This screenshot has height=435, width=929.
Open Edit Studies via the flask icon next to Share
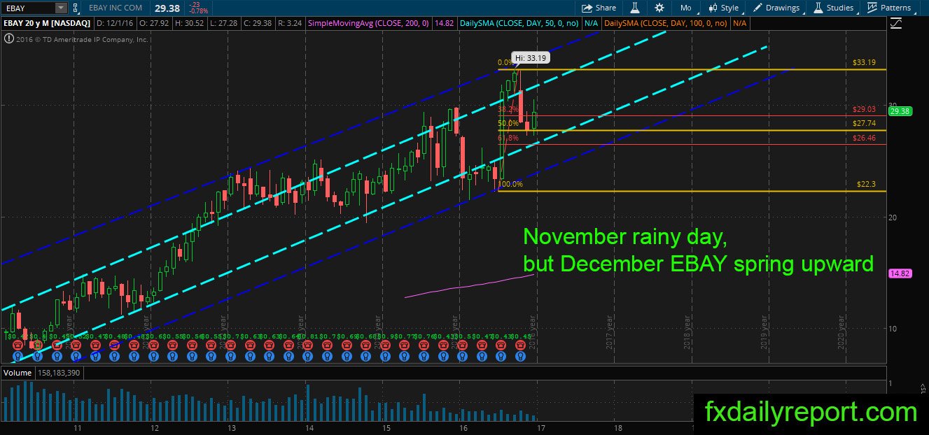[635, 8]
